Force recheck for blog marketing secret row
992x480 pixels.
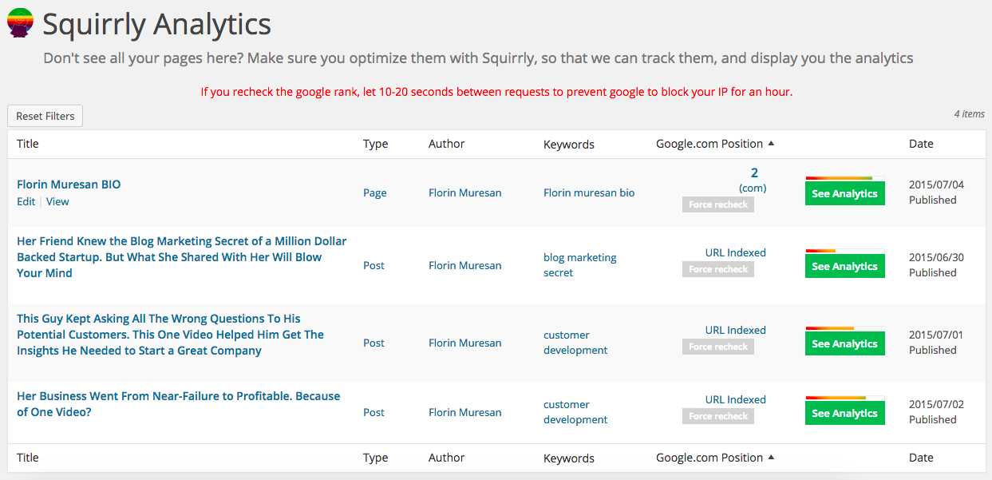point(718,269)
